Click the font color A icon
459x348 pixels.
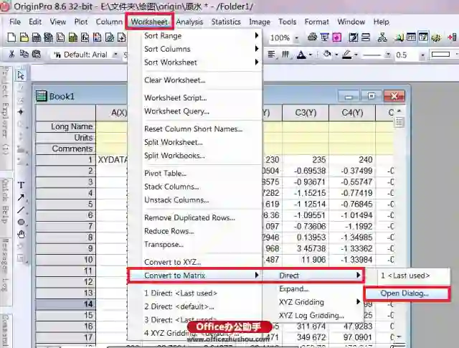(x=301, y=55)
